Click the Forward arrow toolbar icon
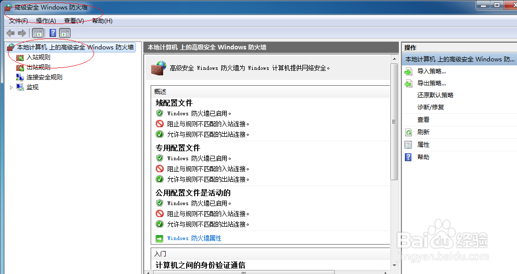Image resolution: width=517 pixels, height=274 pixels. tap(22, 33)
